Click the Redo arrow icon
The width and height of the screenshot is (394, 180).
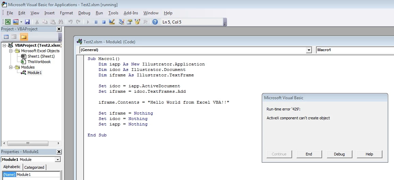tap(78, 22)
